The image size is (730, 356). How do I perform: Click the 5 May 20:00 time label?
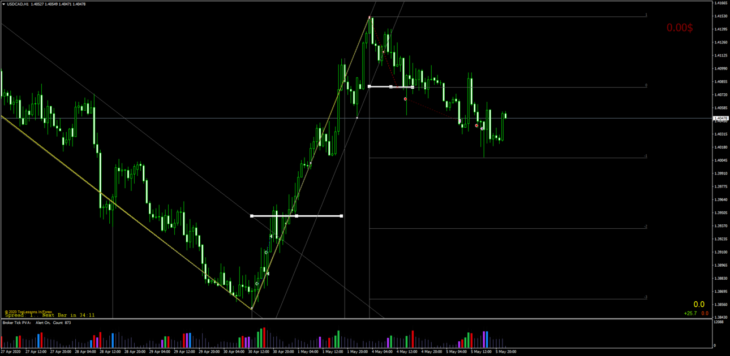(507, 351)
